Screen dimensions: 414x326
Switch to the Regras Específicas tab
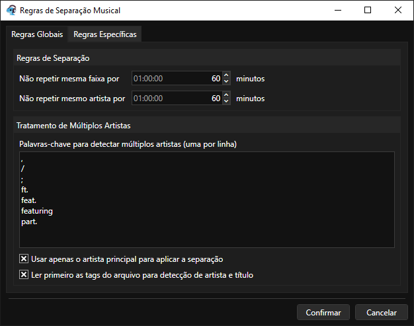(105, 34)
